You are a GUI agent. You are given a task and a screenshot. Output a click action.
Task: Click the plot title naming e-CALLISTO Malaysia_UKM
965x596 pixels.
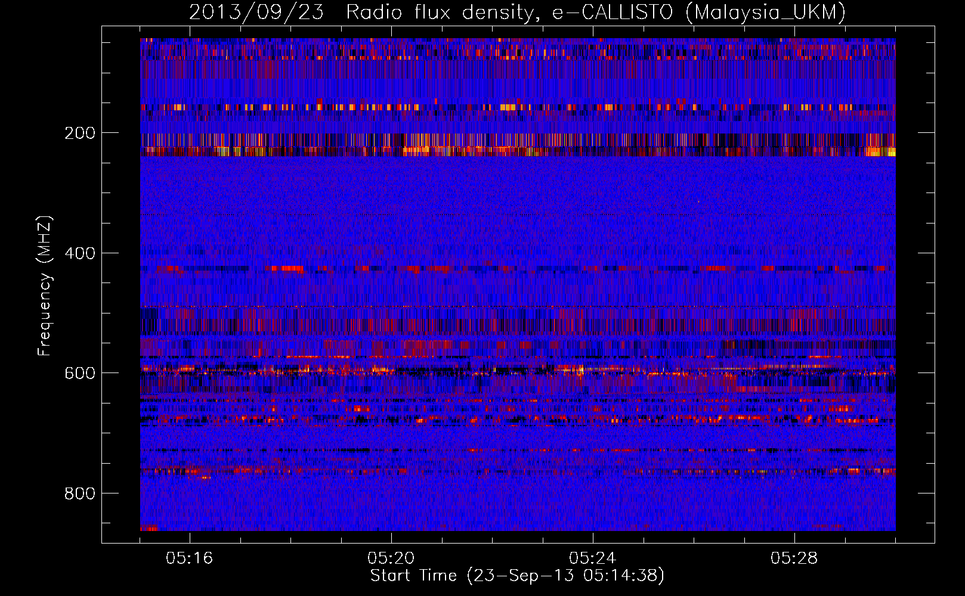point(517,12)
